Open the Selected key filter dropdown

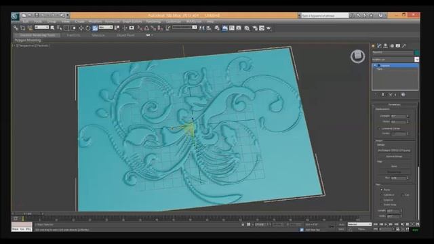click(359, 224)
